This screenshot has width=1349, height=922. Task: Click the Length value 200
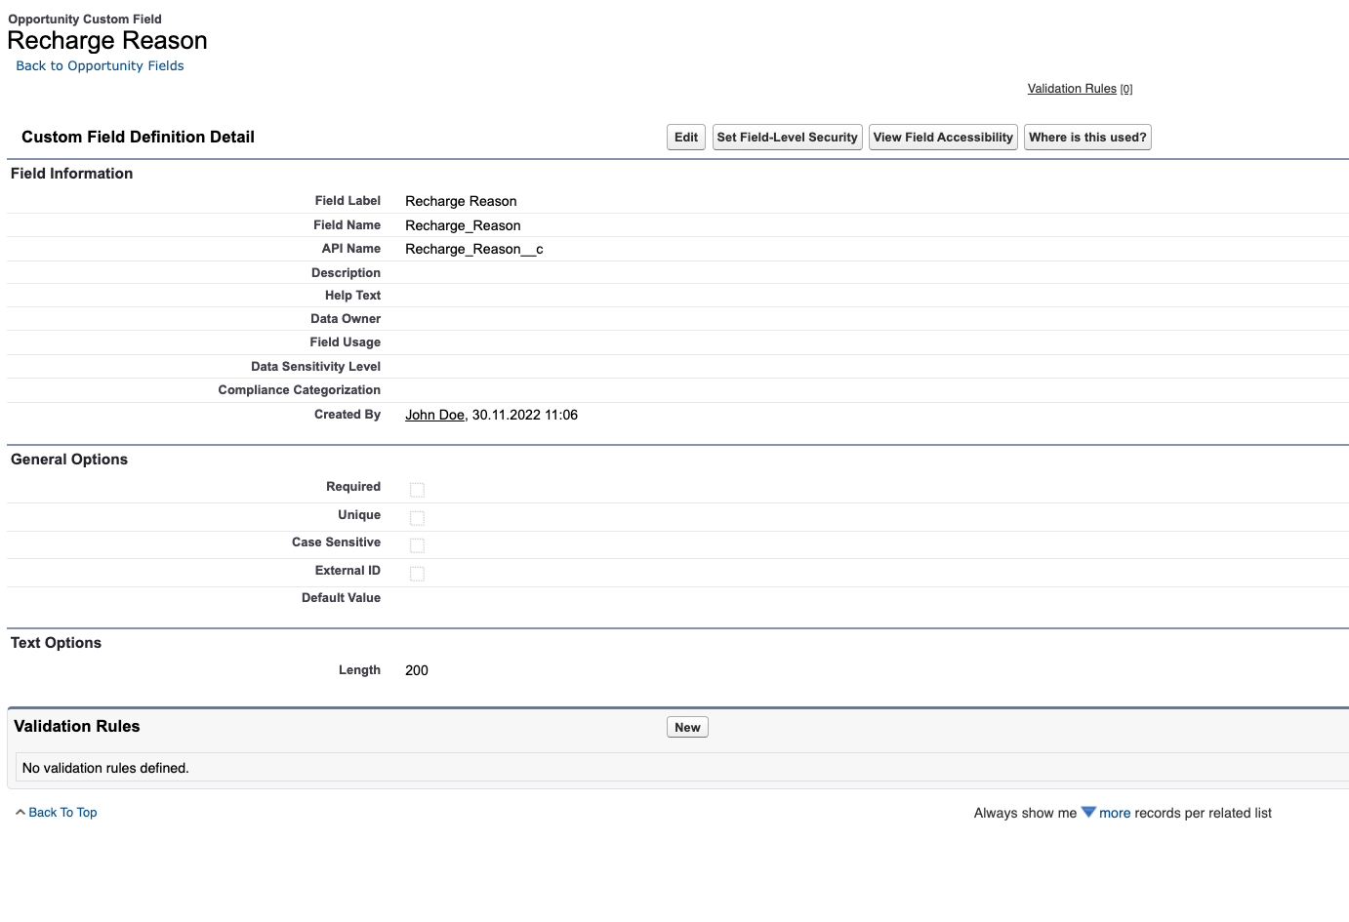point(417,670)
